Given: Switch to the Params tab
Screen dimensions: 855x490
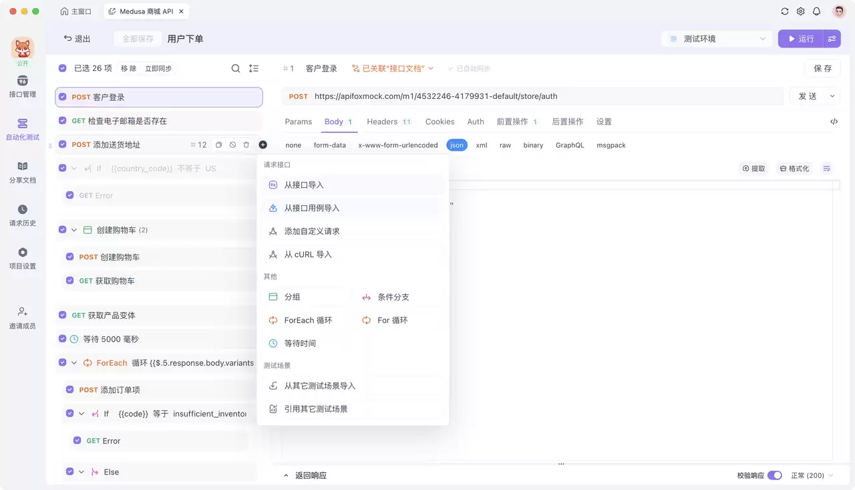Looking at the screenshot, I should (x=299, y=122).
